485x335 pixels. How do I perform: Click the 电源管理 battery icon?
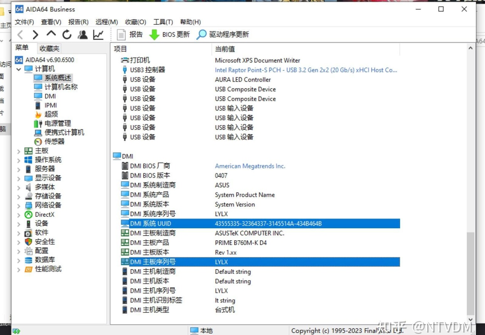[38, 123]
